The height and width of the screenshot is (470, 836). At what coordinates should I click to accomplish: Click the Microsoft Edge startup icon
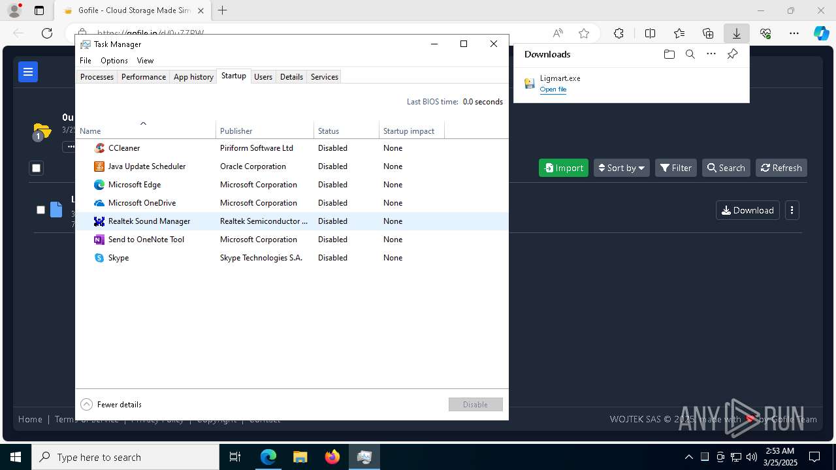99,185
